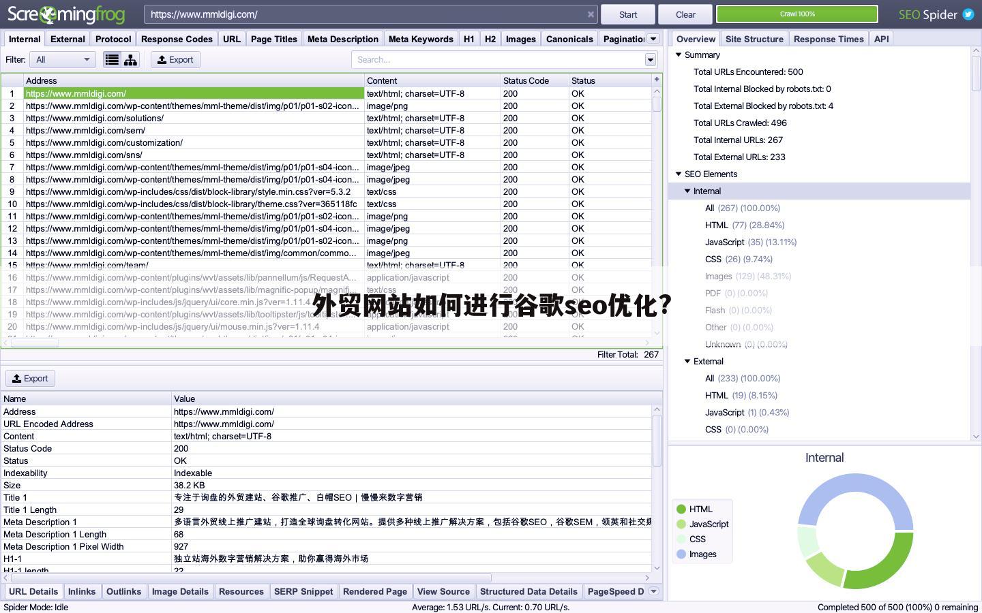Open the Twitter bird icon link
Image resolution: width=982 pixels, height=613 pixels.
(x=968, y=14)
